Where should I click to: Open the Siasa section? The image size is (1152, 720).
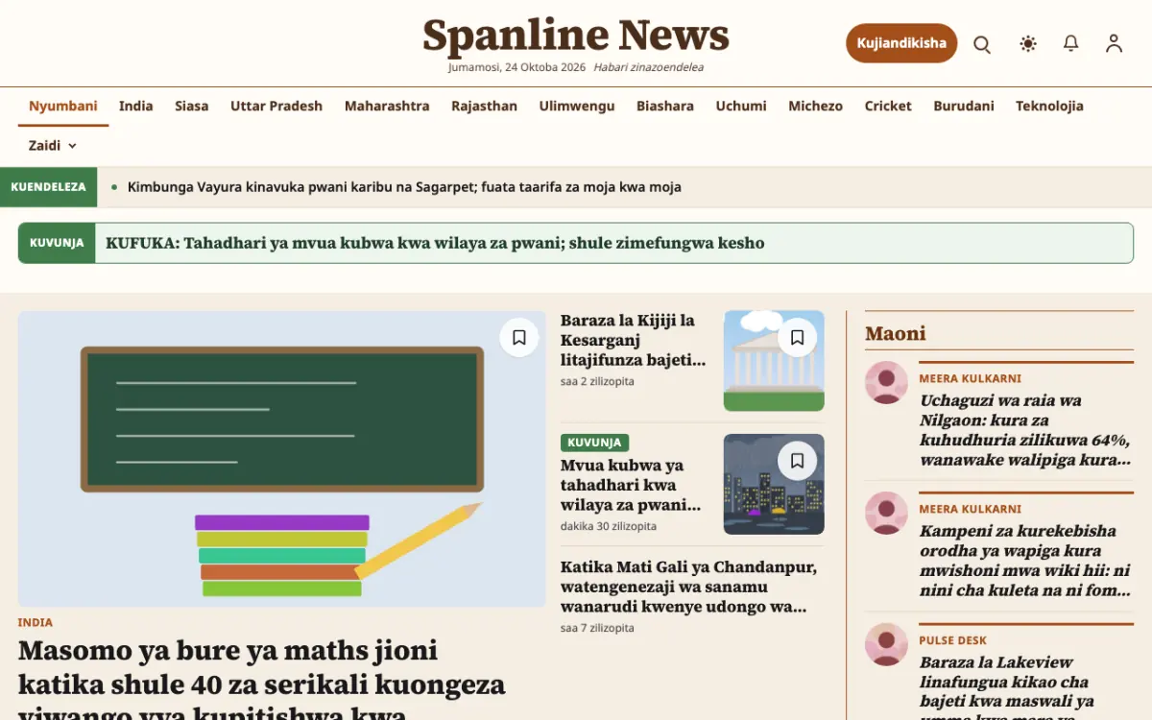coord(191,107)
